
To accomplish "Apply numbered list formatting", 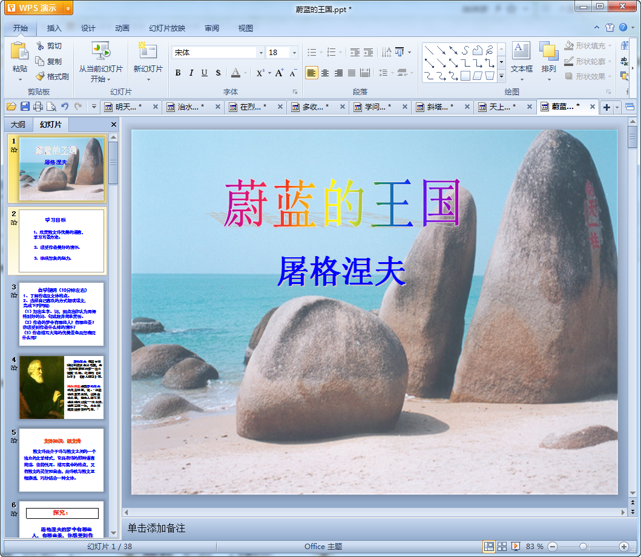I will click(332, 52).
